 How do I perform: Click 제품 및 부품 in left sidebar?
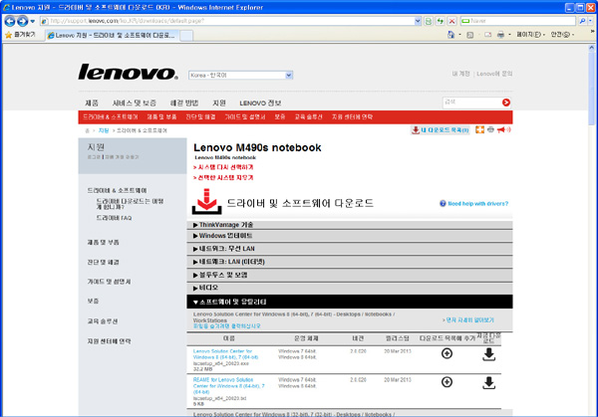[x=103, y=242]
